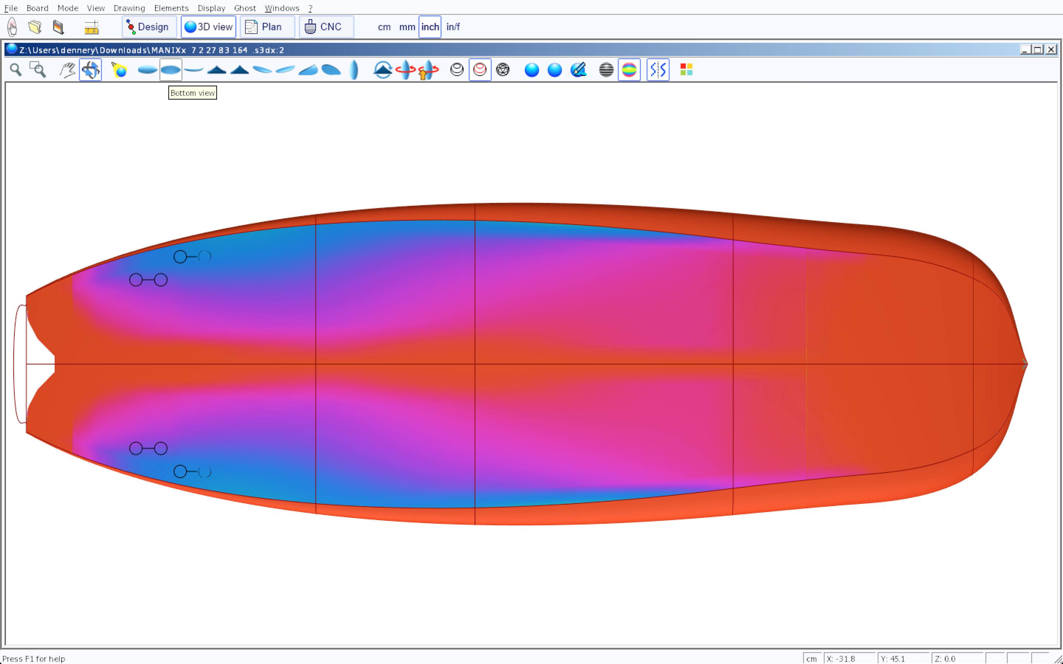Viewport: 1063px width, 664px height.
Task: Click the Bottom view icon
Action: [x=171, y=70]
